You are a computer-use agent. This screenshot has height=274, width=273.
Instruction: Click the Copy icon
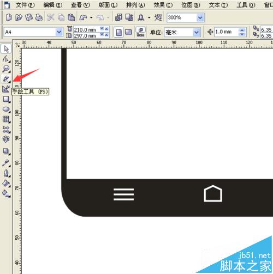pos(61,17)
